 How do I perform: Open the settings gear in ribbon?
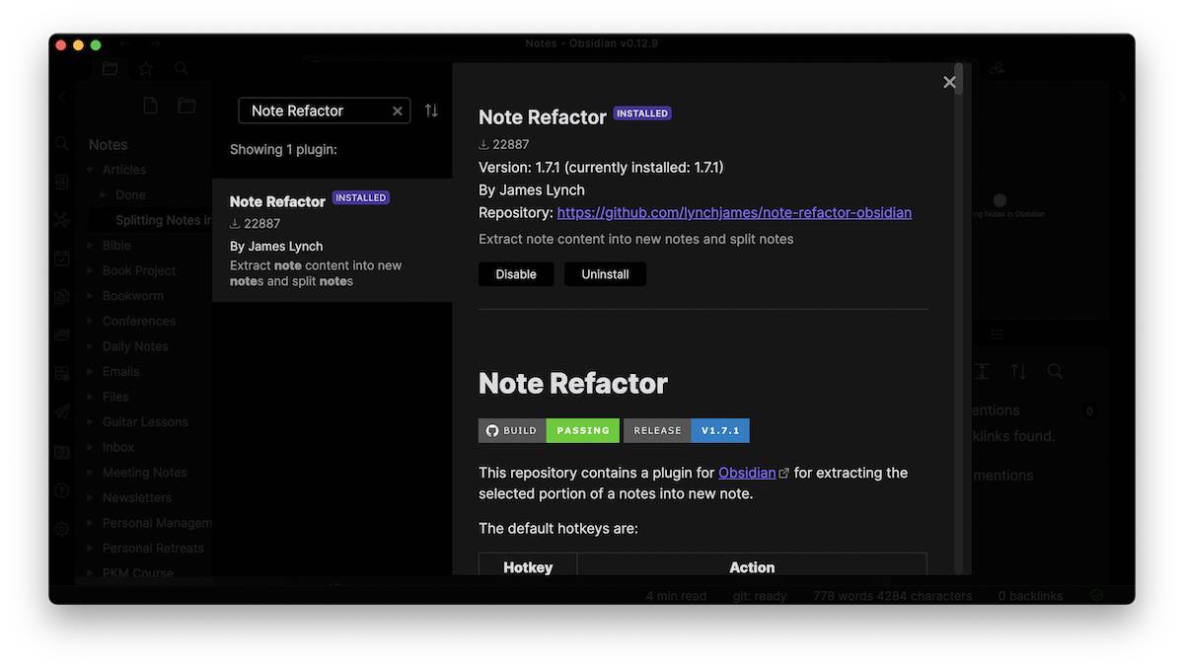click(x=62, y=529)
